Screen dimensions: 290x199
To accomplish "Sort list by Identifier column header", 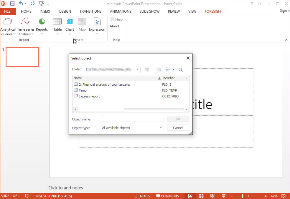I will tap(173, 78).
